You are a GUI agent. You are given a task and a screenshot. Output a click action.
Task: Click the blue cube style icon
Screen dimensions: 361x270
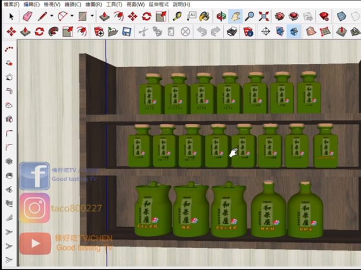pos(341,16)
